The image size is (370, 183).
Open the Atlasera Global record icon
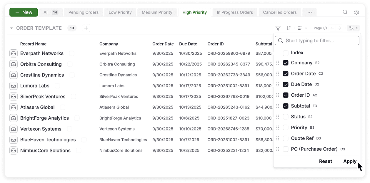[x=13, y=107]
